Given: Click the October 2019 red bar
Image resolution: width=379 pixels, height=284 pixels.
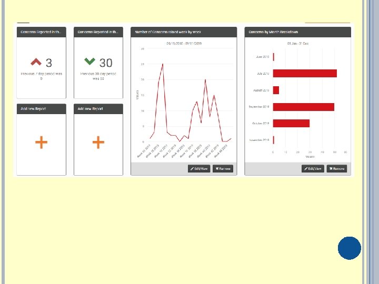Looking at the screenshot, I should (291, 123).
